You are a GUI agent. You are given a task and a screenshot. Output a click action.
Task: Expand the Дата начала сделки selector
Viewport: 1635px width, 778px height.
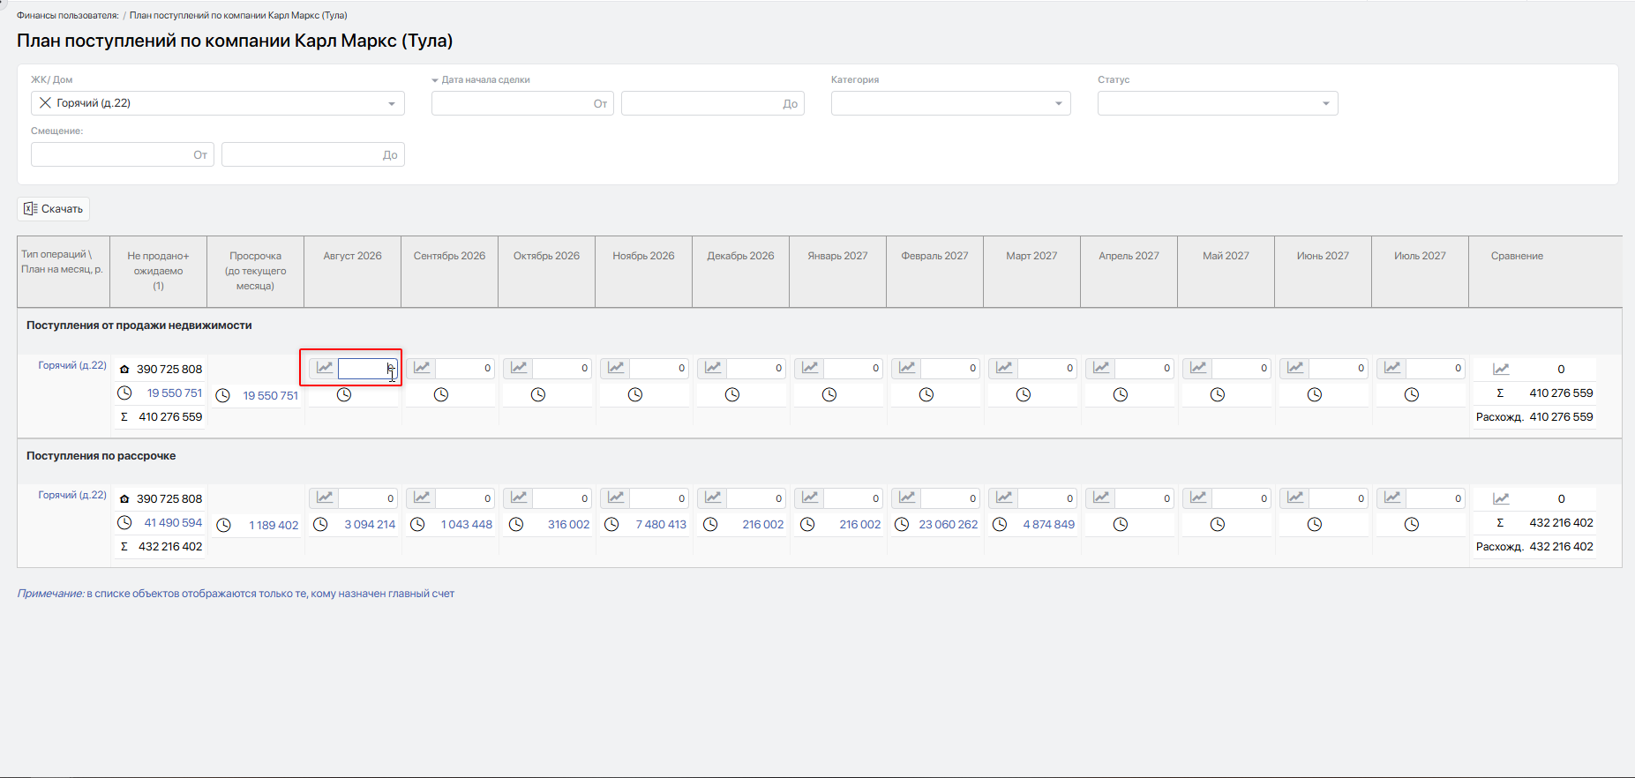481,79
